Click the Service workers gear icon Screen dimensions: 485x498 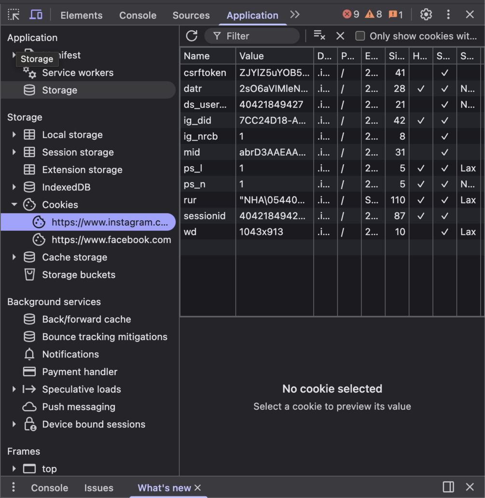pyautogui.click(x=29, y=73)
